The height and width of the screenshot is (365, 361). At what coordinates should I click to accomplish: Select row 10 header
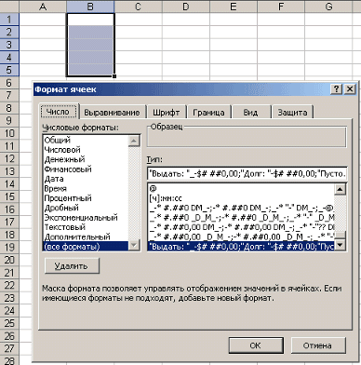point(9,133)
